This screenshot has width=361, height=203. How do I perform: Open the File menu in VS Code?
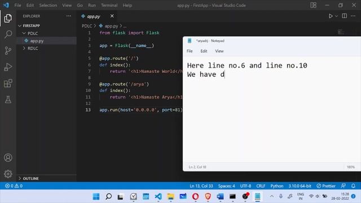[17, 5]
